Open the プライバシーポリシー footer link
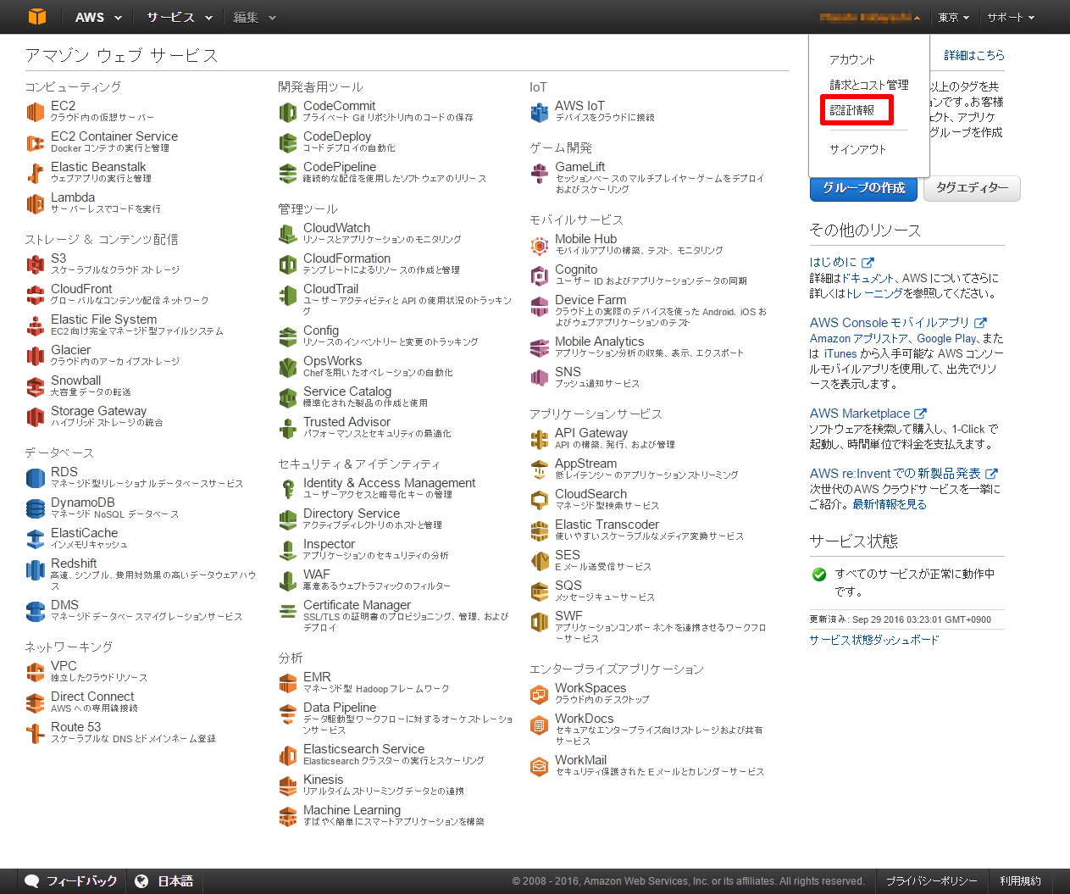The height and width of the screenshot is (894, 1070). pyautogui.click(x=932, y=881)
